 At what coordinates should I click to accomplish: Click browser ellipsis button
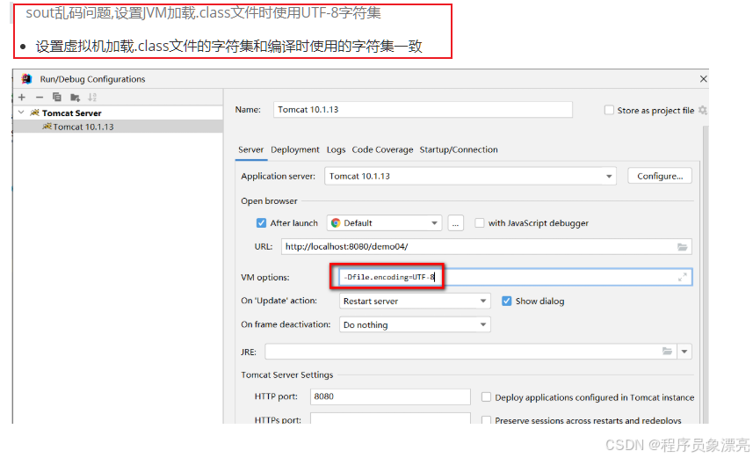pos(455,223)
